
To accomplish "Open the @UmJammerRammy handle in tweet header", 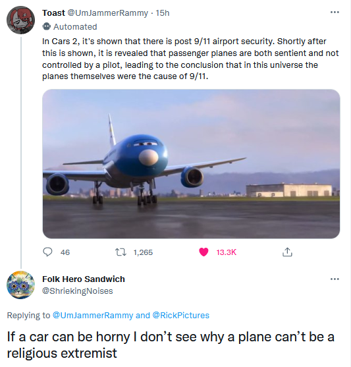I will 107,13.
